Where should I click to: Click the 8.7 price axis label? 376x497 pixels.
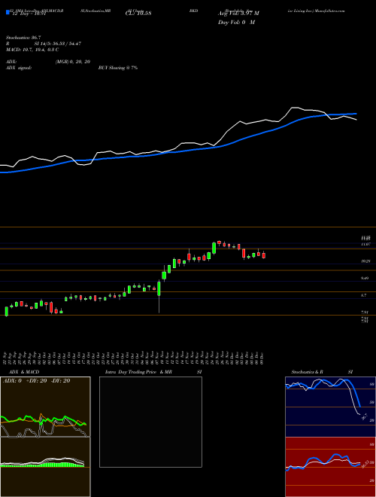(364, 295)
